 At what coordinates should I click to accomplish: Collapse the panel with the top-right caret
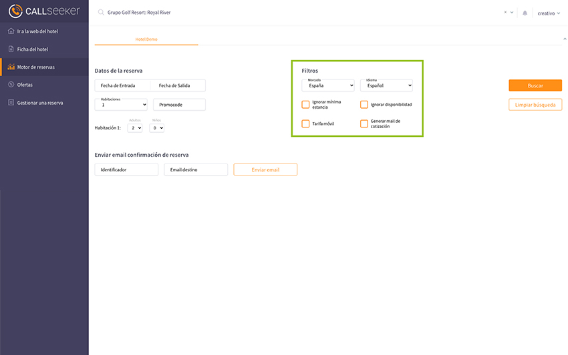click(565, 39)
